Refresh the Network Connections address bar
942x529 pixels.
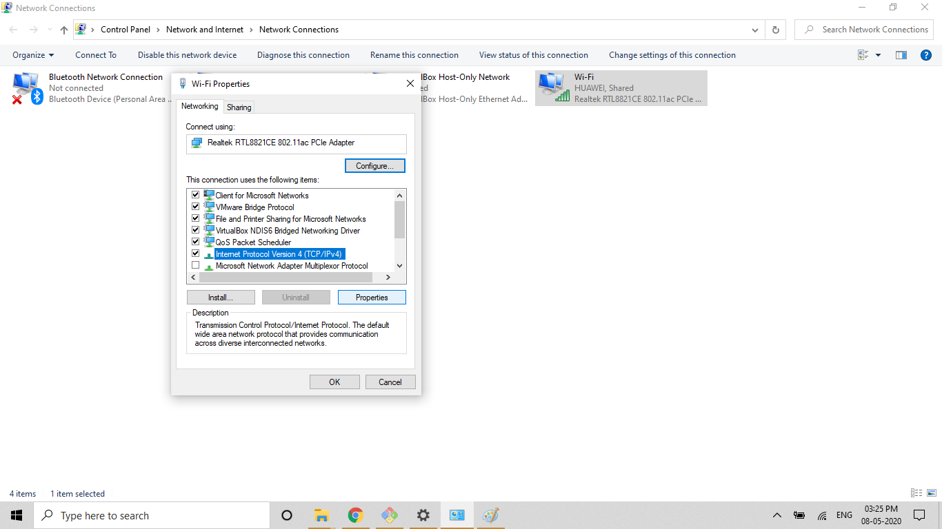[776, 30]
